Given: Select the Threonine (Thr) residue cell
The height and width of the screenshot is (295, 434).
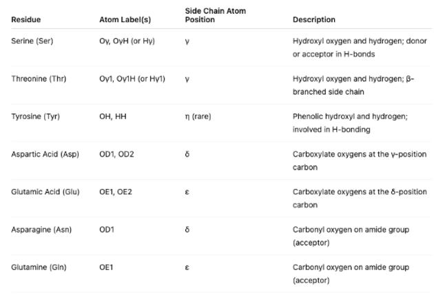Looking at the screenshot, I should tap(39, 79).
